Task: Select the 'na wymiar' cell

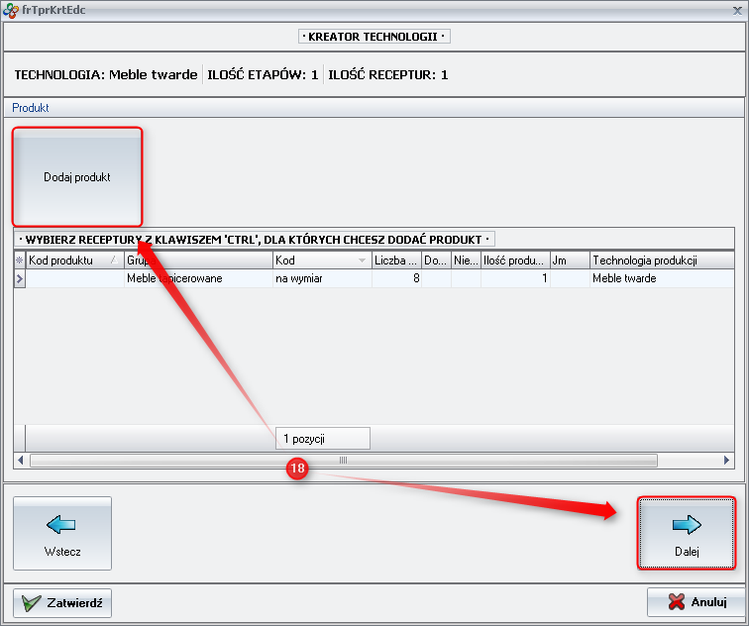Action: pyautogui.click(x=322, y=278)
